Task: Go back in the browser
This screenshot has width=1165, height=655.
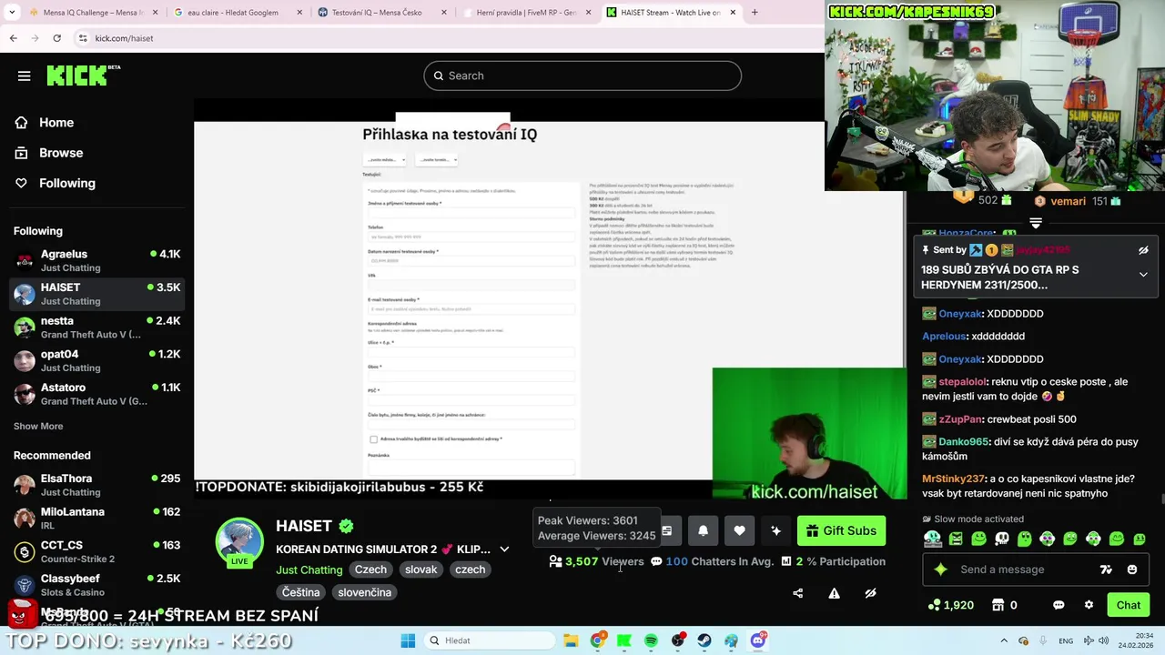Action: 13,38
